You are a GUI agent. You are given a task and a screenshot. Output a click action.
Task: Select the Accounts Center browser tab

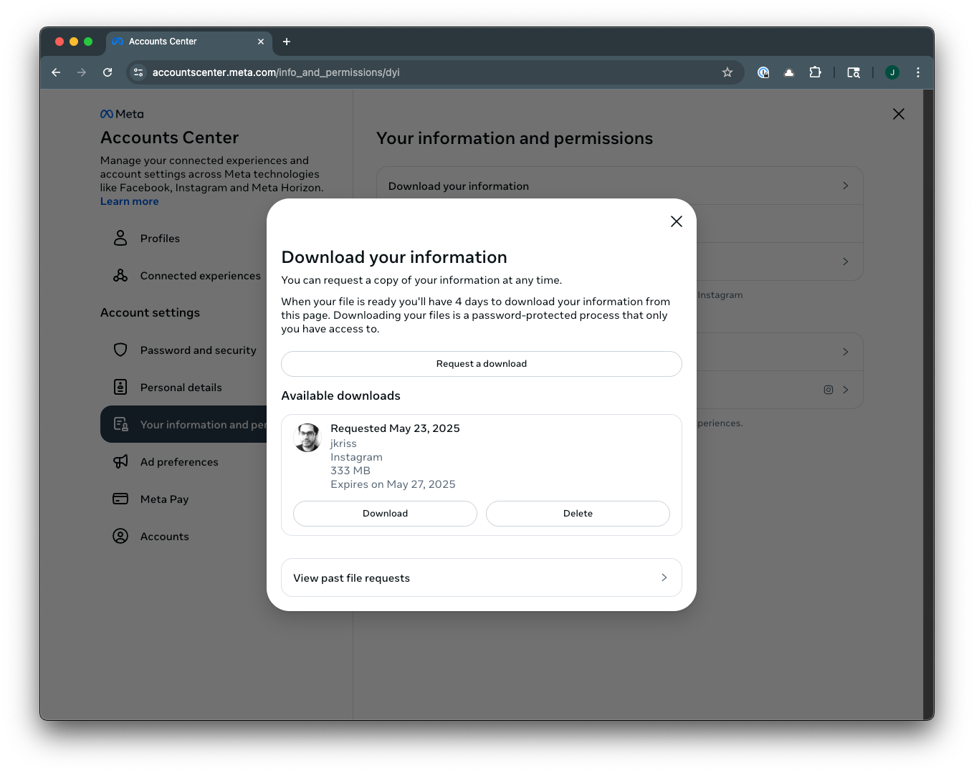tap(189, 42)
